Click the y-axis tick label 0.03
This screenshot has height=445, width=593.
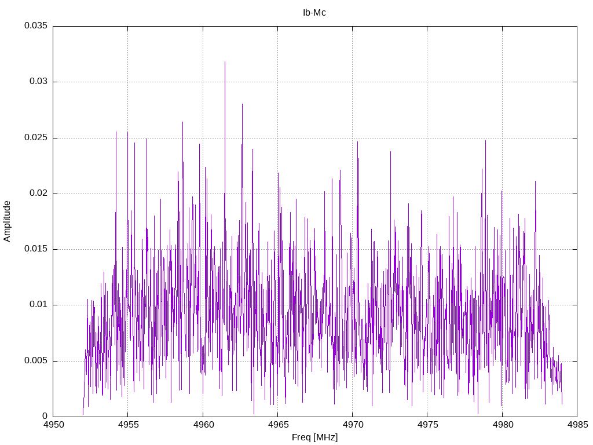[39, 82]
